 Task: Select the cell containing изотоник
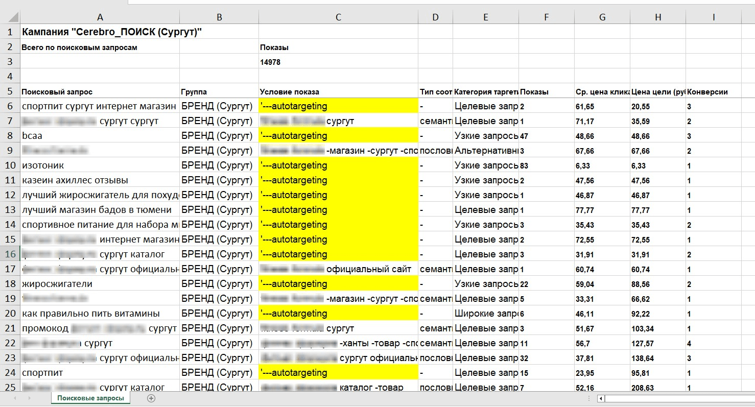(x=100, y=166)
